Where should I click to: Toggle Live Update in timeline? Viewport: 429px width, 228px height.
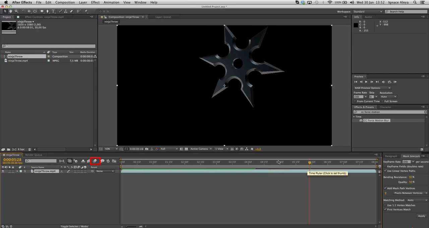[x=70, y=161]
